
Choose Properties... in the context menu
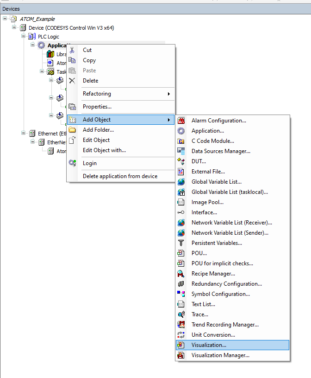tap(97, 107)
